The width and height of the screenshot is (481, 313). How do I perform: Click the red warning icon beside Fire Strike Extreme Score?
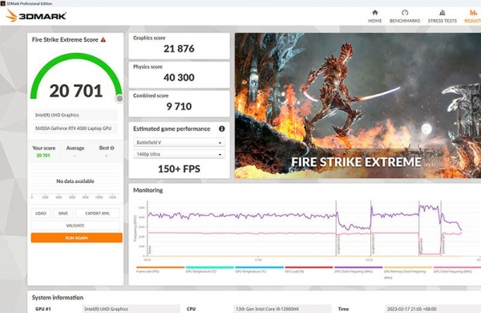(103, 39)
